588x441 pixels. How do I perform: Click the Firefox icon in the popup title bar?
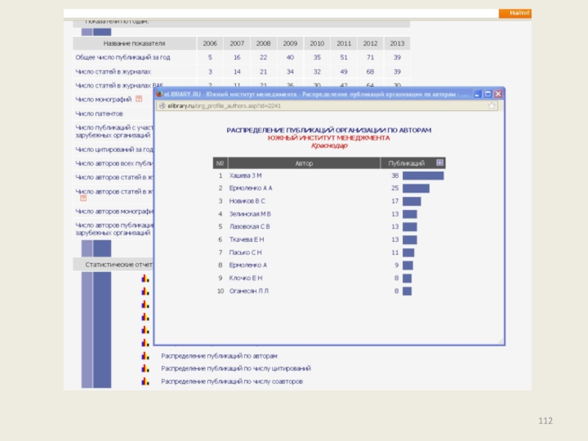[x=158, y=94]
